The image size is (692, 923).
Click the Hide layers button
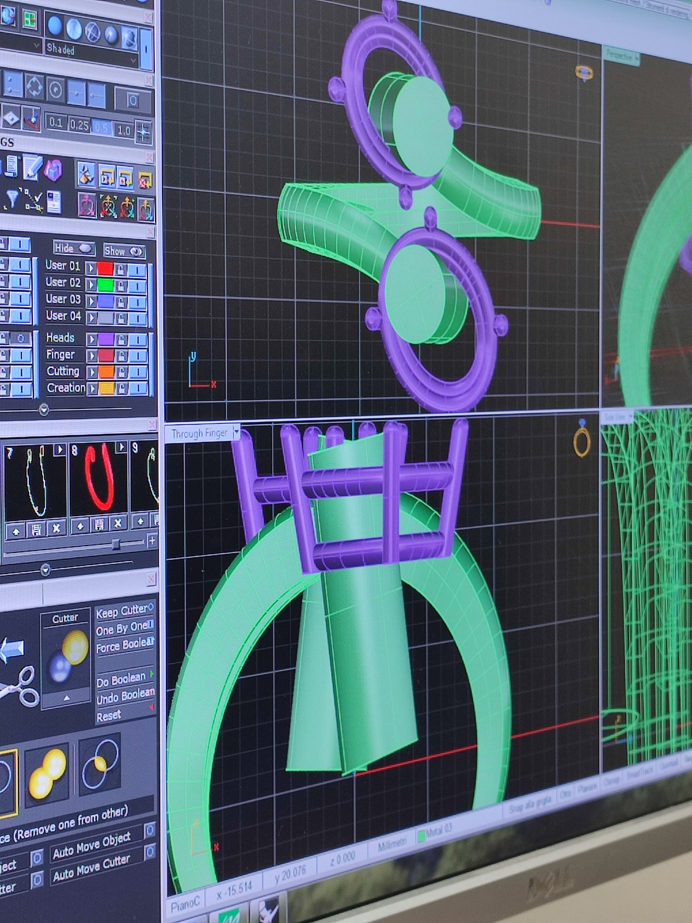point(74,248)
